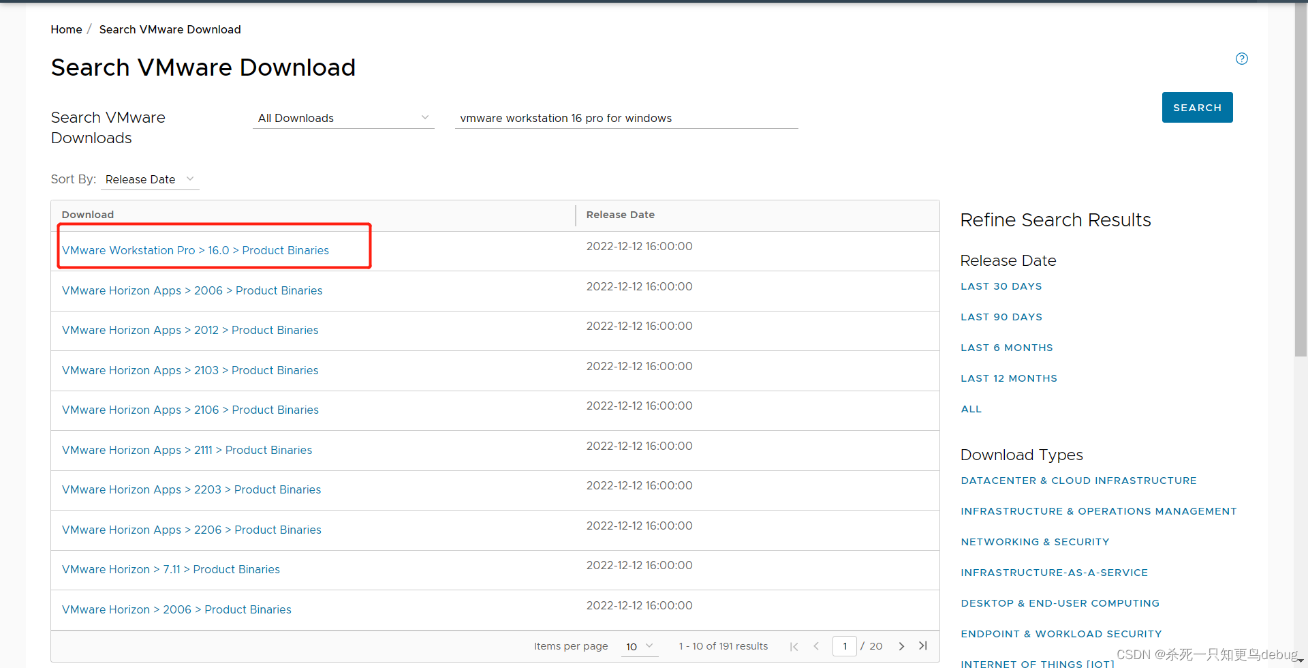
Task: Go to first page of results
Action: click(794, 646)
